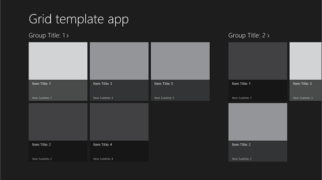Open Item Title: 2 tile in Group 2

point(258,133)
